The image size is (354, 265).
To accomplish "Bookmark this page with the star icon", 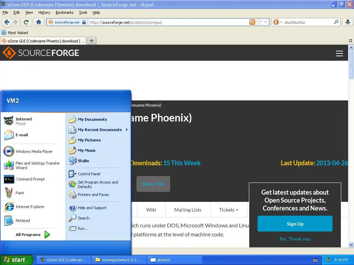I will (259, 22).
